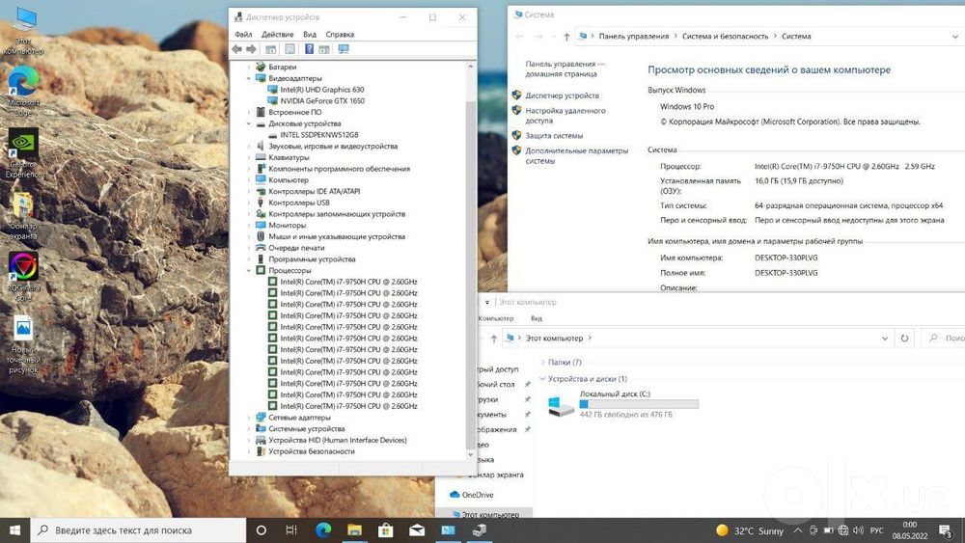
Task: Open the Файл menu in Device Manager
Action: pos(243,35)
